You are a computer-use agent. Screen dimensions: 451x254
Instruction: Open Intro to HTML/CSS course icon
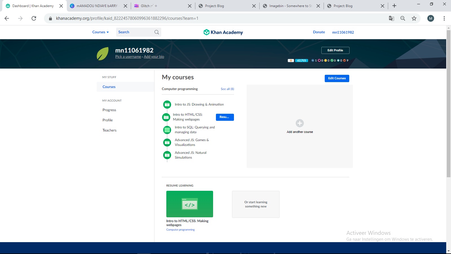click(166, 117)
